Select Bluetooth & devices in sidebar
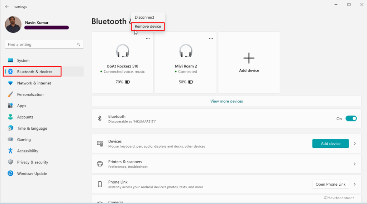Image resolution: width=367 pixels, height=204 pixels. [44, 71]
